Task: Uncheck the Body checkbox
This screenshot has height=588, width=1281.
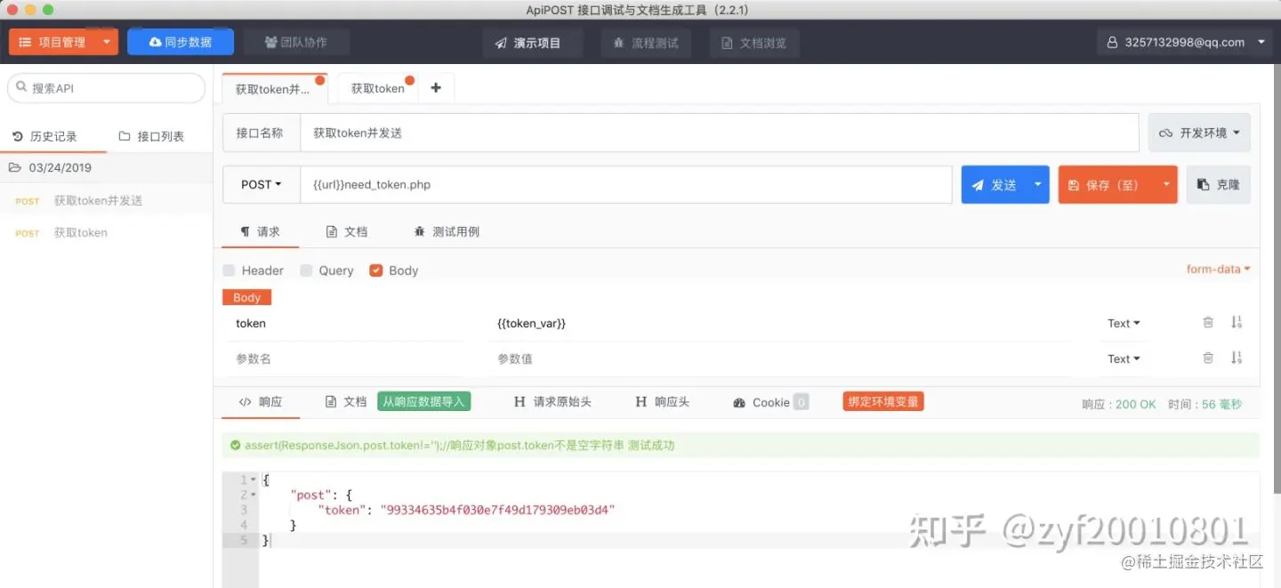Action: (375, 270)
